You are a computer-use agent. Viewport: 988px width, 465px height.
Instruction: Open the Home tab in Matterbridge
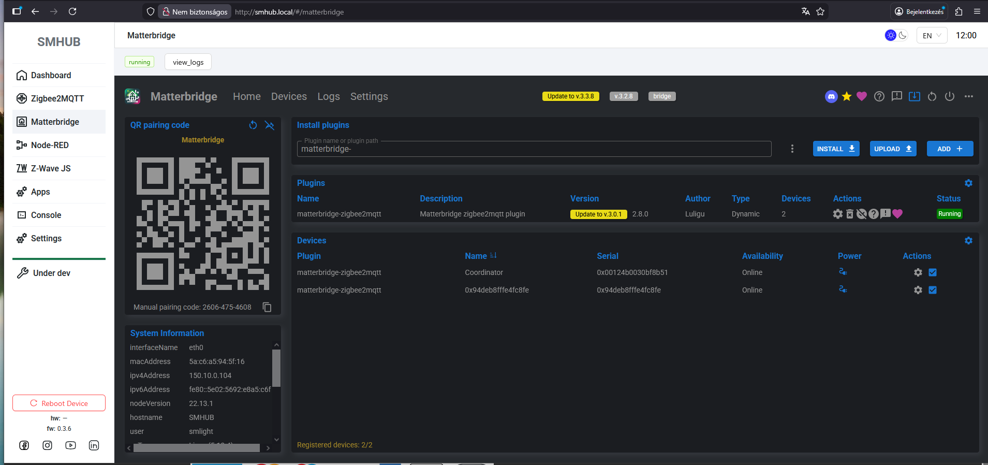(247, 96)
